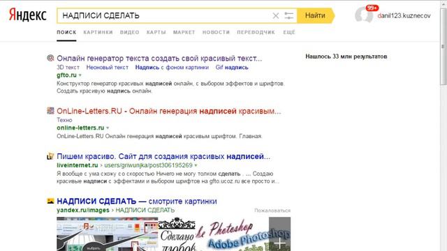Open the first image thumbnail with arrows

pos(107,234)
